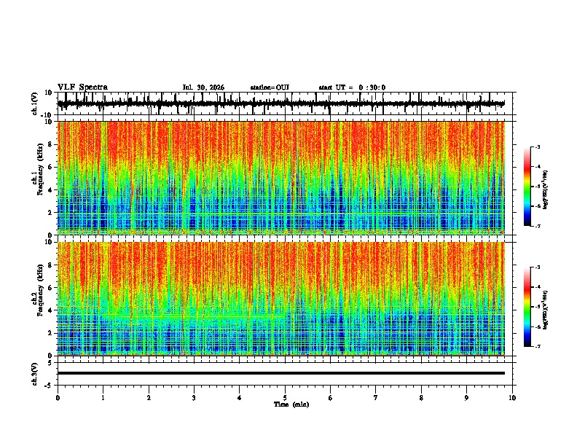The image size is (577, 446).
Task: Click the "-7" label on ch.2 color bar
Action: pos(538,346)
